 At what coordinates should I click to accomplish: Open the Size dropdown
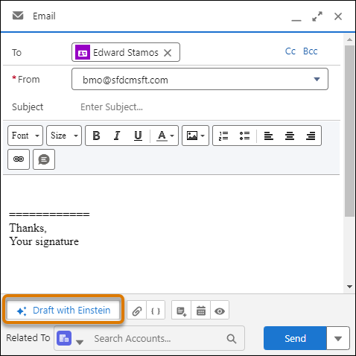[x=64, y=136]
